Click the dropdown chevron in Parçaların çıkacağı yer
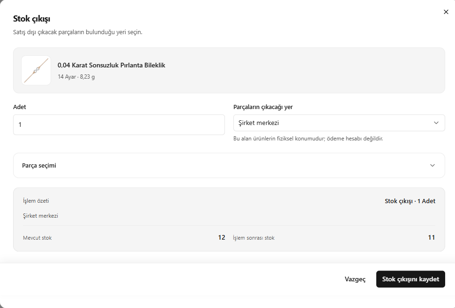Viewport: 455px width, 308px height. click(x=436, y=123)
